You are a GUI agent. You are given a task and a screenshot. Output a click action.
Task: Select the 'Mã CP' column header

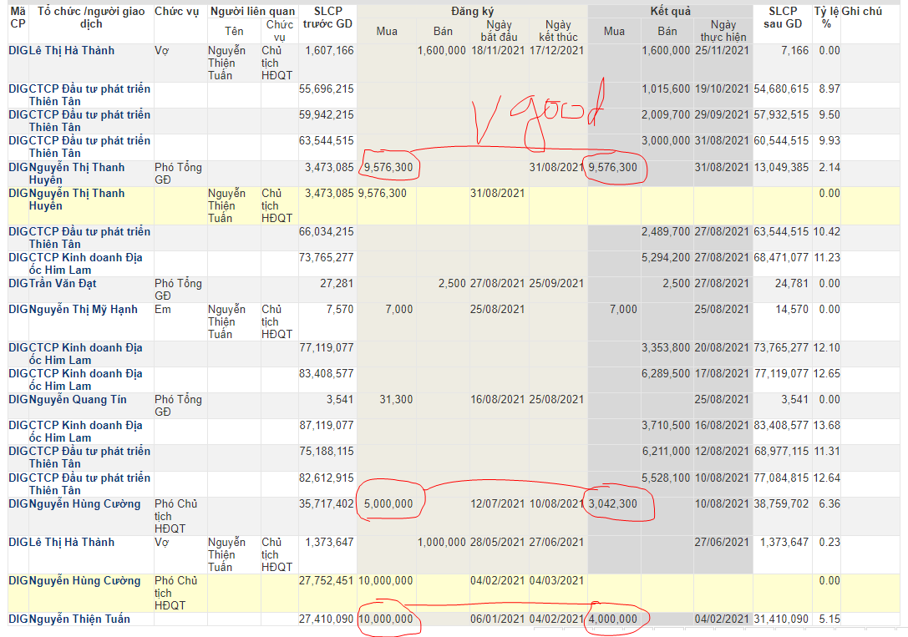pyautogui.click(x=18, y=18)
